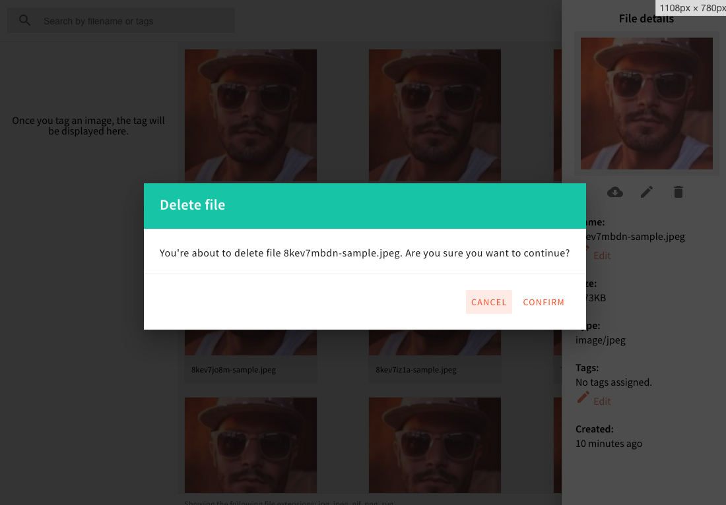Screen dimensions: 726x505
Task: Cancel the Delete file dialog
Action: point(488,302)
